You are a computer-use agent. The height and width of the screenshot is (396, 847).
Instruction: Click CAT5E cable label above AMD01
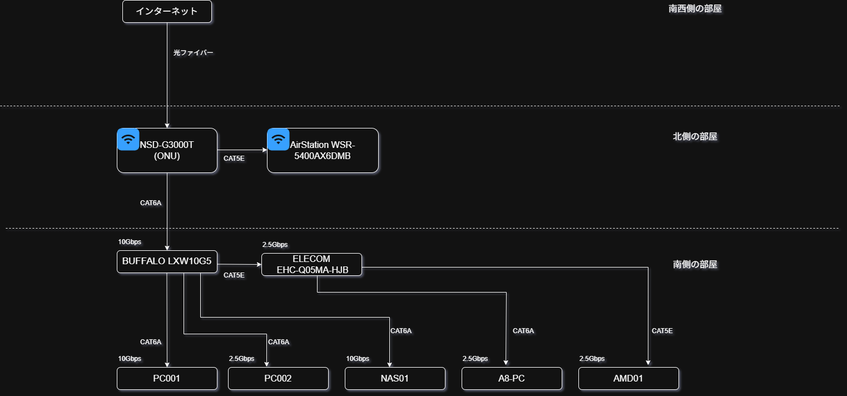(x=662, y=331)
